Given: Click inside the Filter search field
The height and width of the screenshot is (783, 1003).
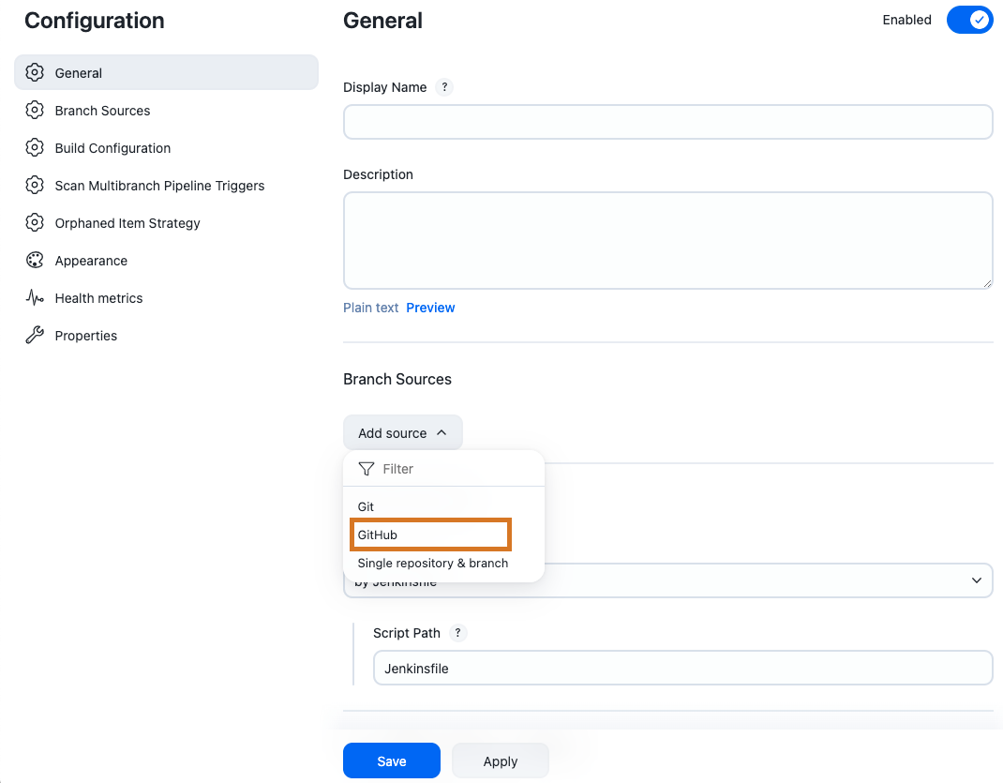Looking at the screenshot, I should point(412,468).
